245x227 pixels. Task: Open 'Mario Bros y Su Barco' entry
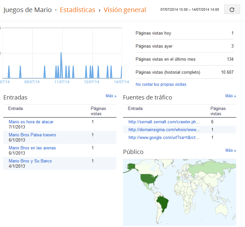(30, 161)
